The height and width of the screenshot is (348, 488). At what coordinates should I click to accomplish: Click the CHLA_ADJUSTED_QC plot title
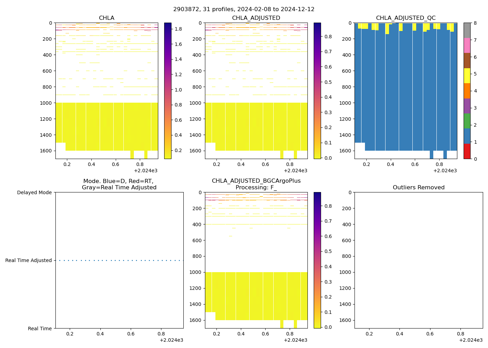click(x=405, y=18)
